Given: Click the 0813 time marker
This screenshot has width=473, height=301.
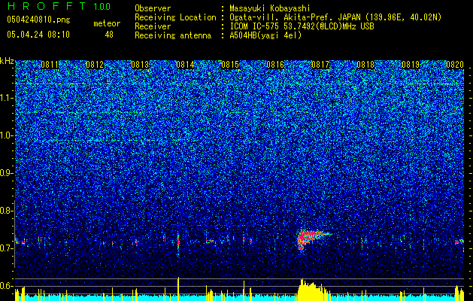Looking at the screenshot, I should [x=140, y=64].
